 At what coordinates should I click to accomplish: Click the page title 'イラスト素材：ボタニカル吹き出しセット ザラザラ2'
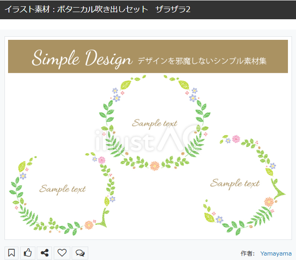pyautogui.click(x=97, y=9)
